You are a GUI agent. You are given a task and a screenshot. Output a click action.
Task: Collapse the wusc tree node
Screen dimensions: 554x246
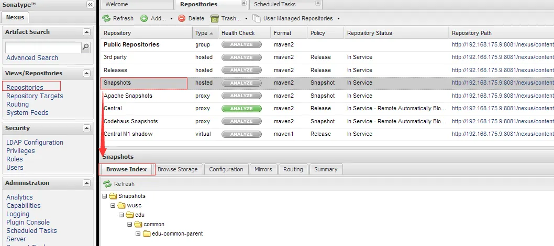(x=113, y=205)
